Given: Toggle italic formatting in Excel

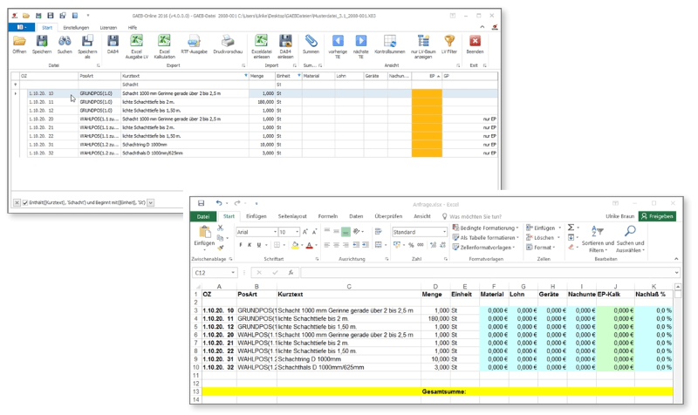Looking at the screenshot, I should pyautogui.click(x=250, y=245).
